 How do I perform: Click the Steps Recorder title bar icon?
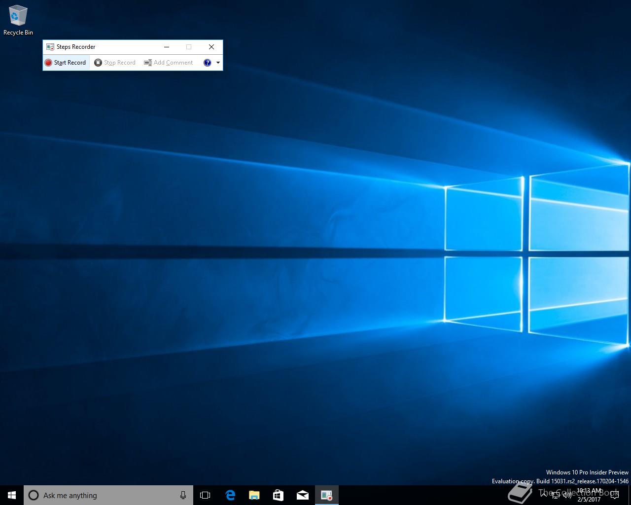coord(50,47)
